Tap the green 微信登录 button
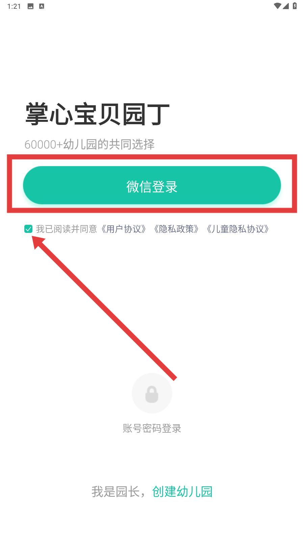The height and width of the screenshot is (540, 304). 152,185
